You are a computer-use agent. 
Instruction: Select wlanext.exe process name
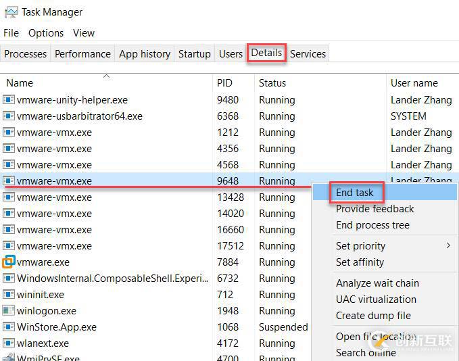point(43,343)
